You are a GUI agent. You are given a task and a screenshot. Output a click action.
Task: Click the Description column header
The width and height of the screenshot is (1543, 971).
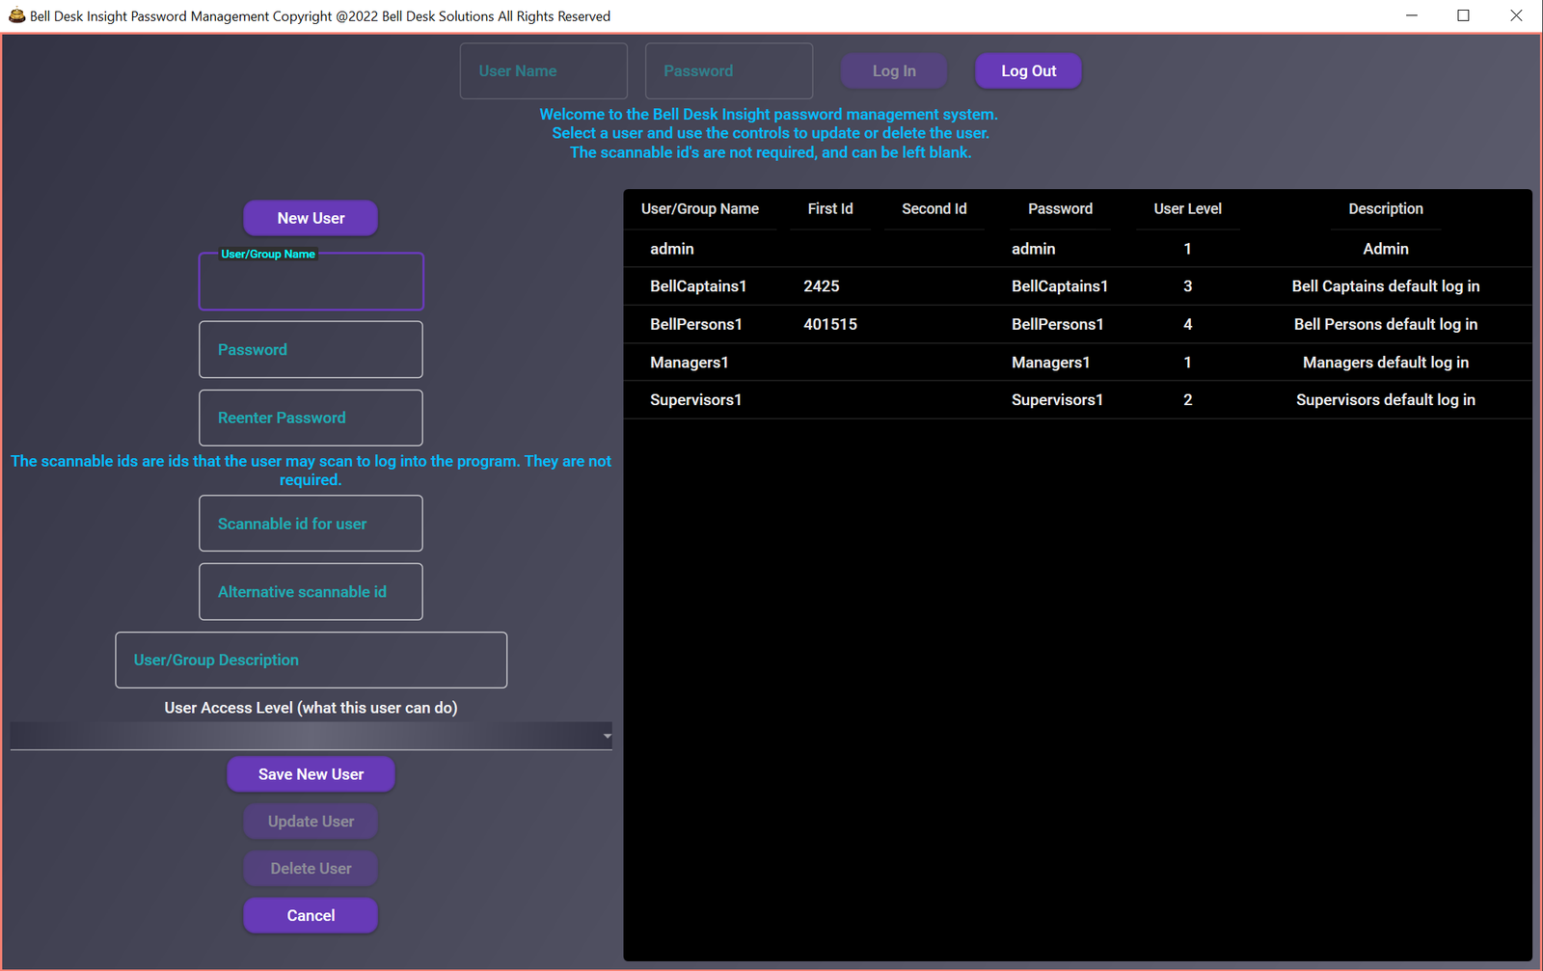point(1386,208)
